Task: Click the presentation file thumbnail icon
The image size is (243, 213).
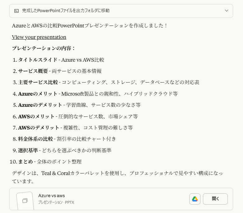Action: coord(25,201)
